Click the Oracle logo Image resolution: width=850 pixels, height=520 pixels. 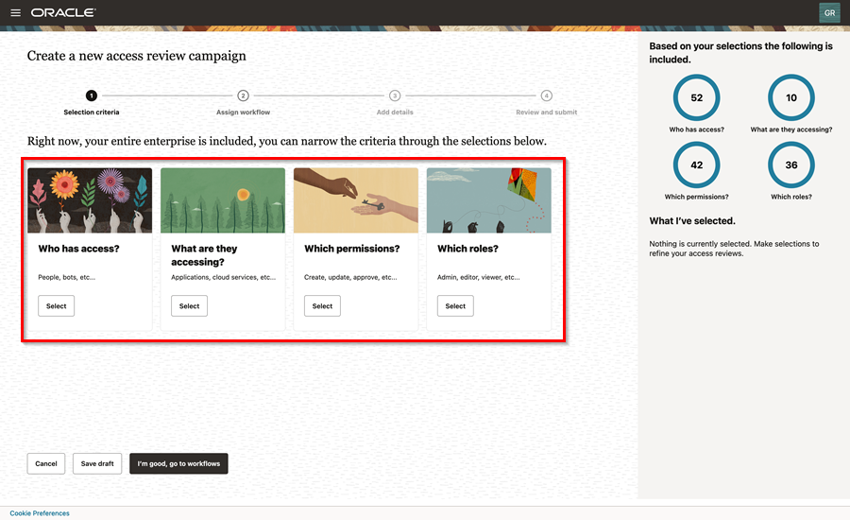pos(63,12)
